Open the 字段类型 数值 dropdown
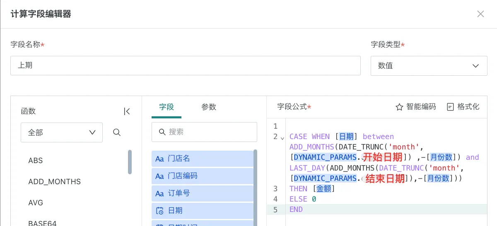The width and height of the screenshot is (497, 226). coord(429,66)
